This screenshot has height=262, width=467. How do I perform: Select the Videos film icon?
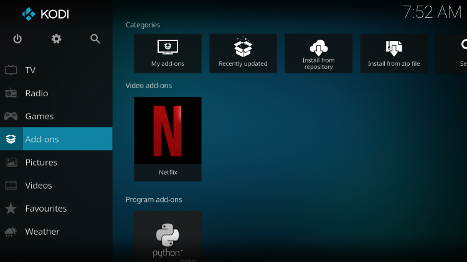(11, 186)
